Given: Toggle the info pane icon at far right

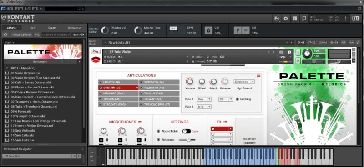Looking at the screenshot, I should coord(355,19).
